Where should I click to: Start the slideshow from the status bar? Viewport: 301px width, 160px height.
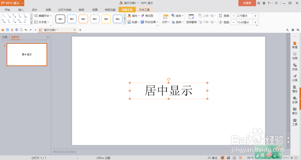(x=240, y=158)
